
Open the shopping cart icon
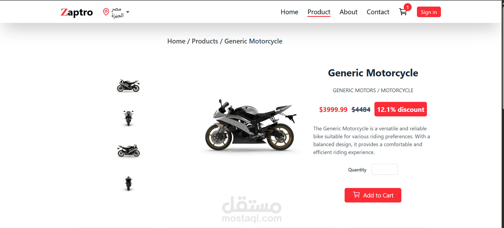403,12
